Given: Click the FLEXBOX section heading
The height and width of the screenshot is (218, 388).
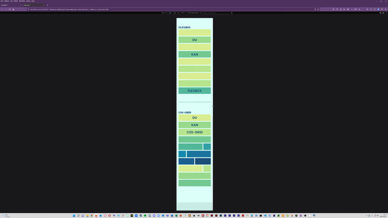Looking at the screenshot, I should pos(185,27).
